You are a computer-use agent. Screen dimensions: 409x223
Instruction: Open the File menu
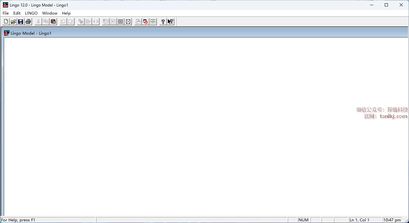coord(6,13)
